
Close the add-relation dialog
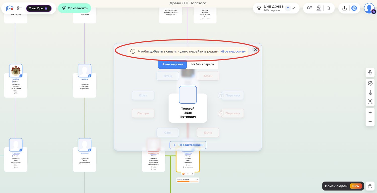coord(256,50)
